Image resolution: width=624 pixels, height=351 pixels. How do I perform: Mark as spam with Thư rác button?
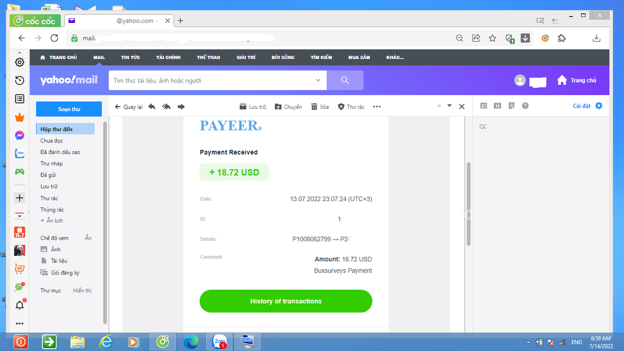coord(351,107)
